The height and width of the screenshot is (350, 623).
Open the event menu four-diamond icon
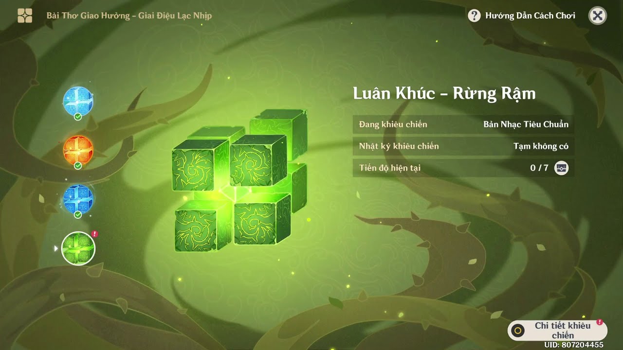coord(25,16)
